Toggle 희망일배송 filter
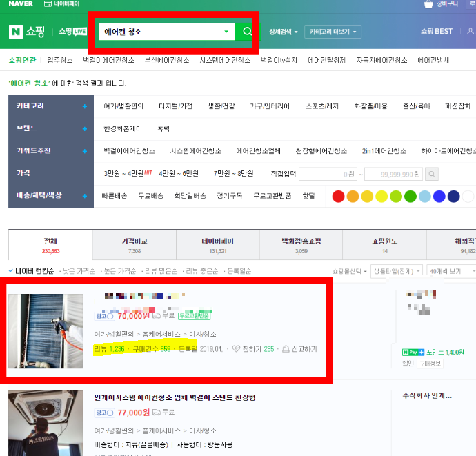This screenshot has height=456, width=476. tap(190, 196)
